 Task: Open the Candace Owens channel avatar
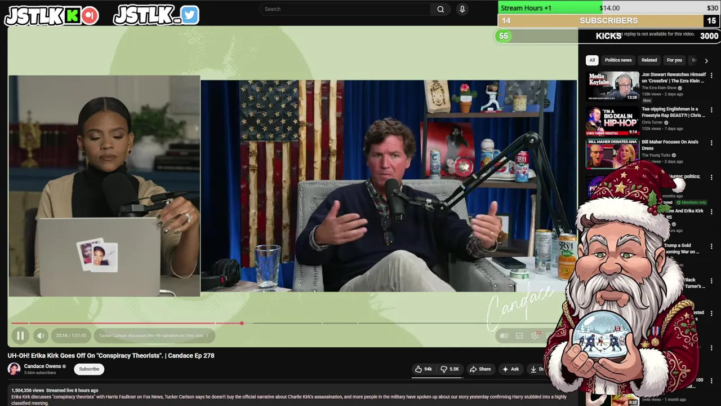pos(14,369)
